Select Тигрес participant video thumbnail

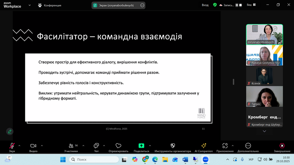[264, 96]
